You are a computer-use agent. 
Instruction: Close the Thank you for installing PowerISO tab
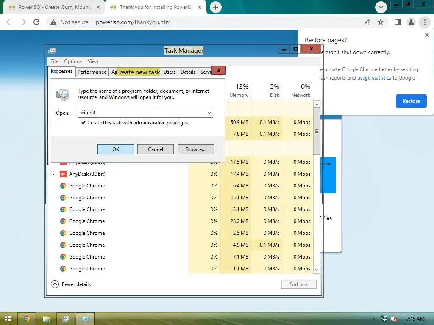pos(200,7)
